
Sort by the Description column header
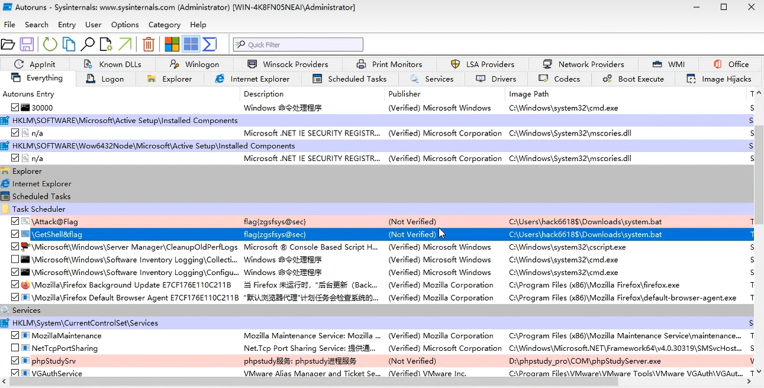312,94
